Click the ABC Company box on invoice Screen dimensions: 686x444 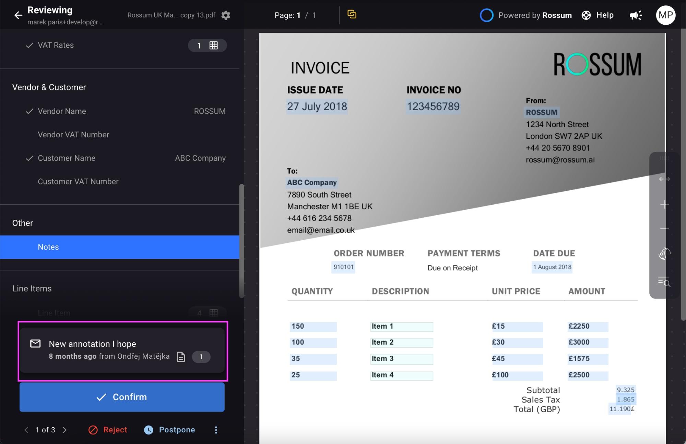[312, 182]
